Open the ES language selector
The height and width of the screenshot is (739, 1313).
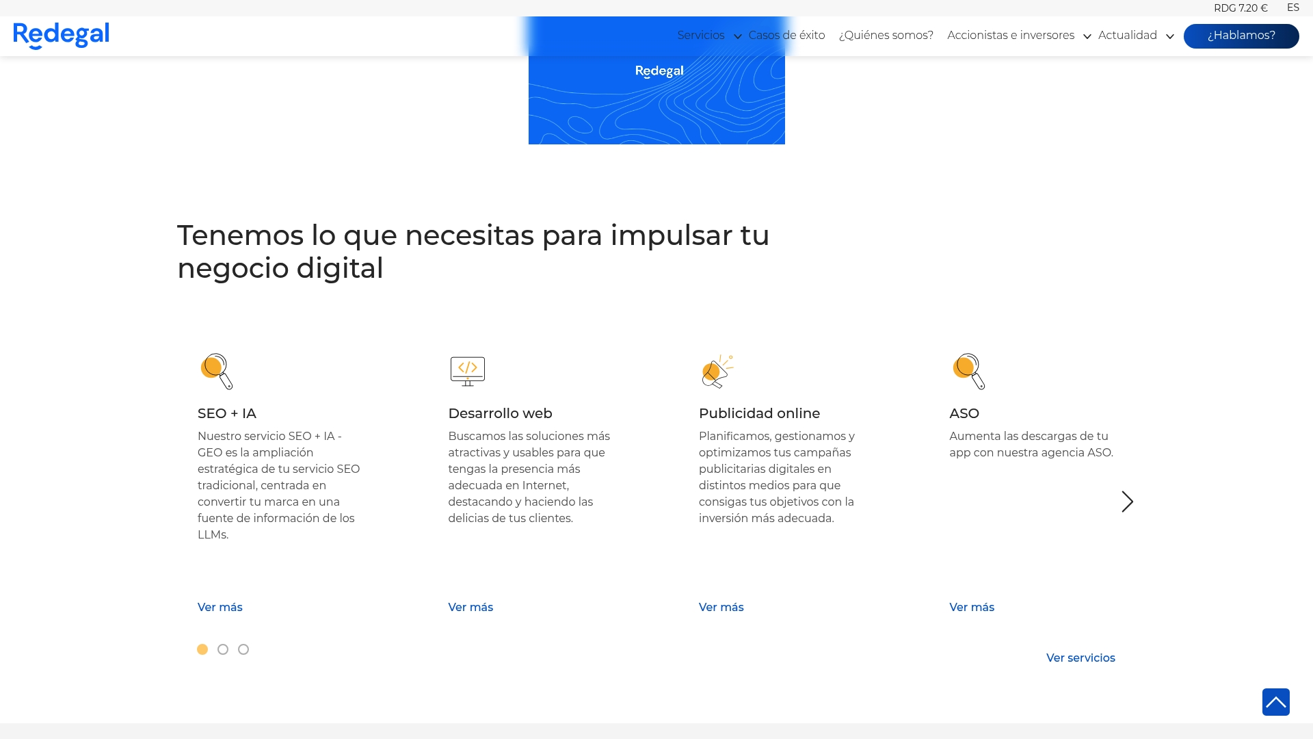point(1292,8)
